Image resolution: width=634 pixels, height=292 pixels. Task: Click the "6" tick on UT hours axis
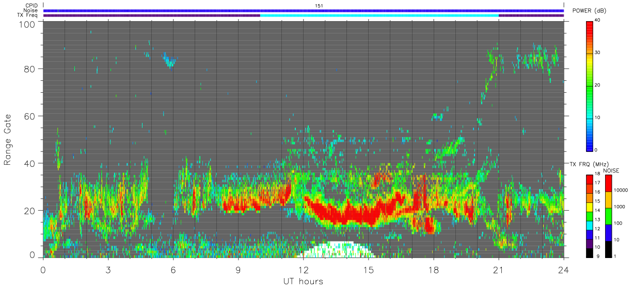[173, 269]
